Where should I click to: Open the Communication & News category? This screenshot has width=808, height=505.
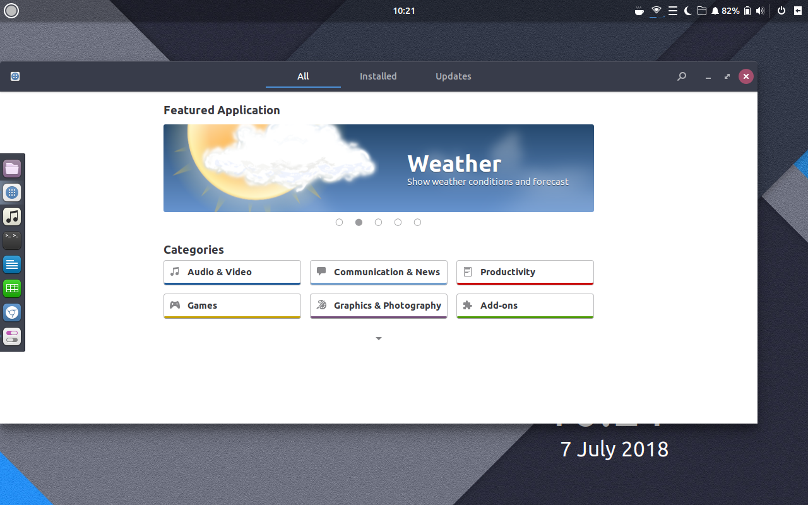point(379,272)
